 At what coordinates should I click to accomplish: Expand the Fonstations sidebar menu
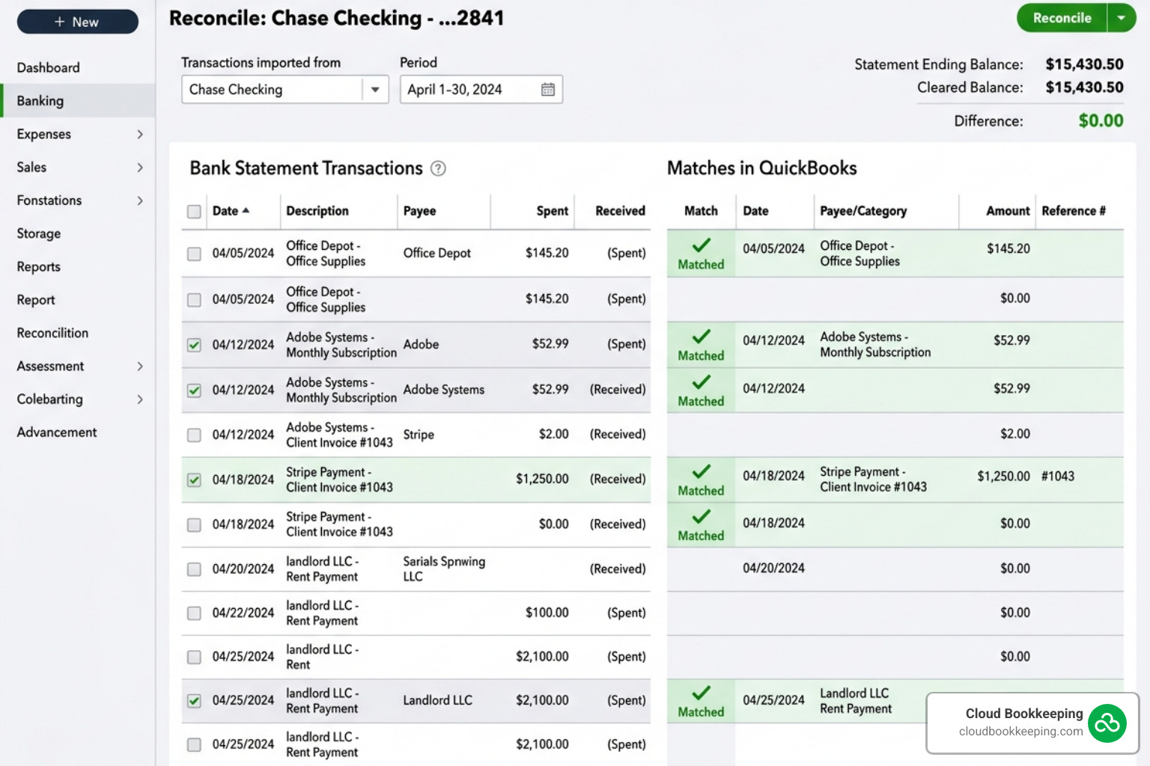(x=140, y=200)
